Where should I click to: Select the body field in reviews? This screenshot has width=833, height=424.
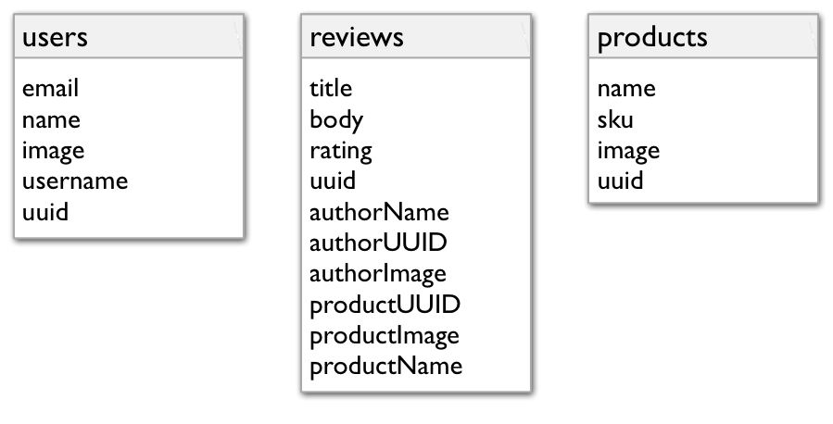click(336, 119)
